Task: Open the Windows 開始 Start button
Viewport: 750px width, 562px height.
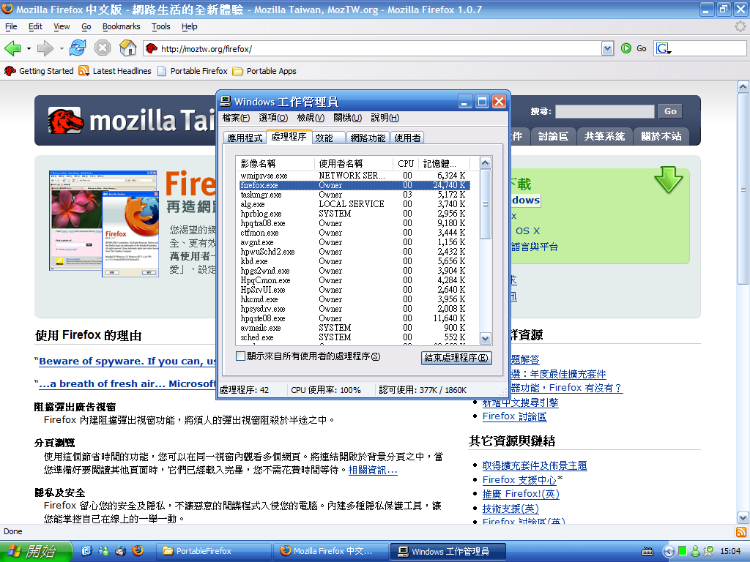Action: (x=36, y=551)
